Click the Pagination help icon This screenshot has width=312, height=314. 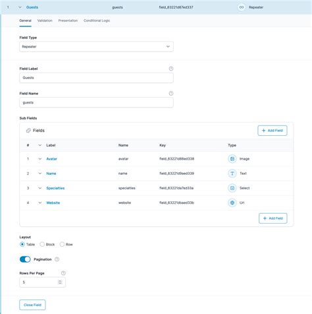(x=57, y=259)
